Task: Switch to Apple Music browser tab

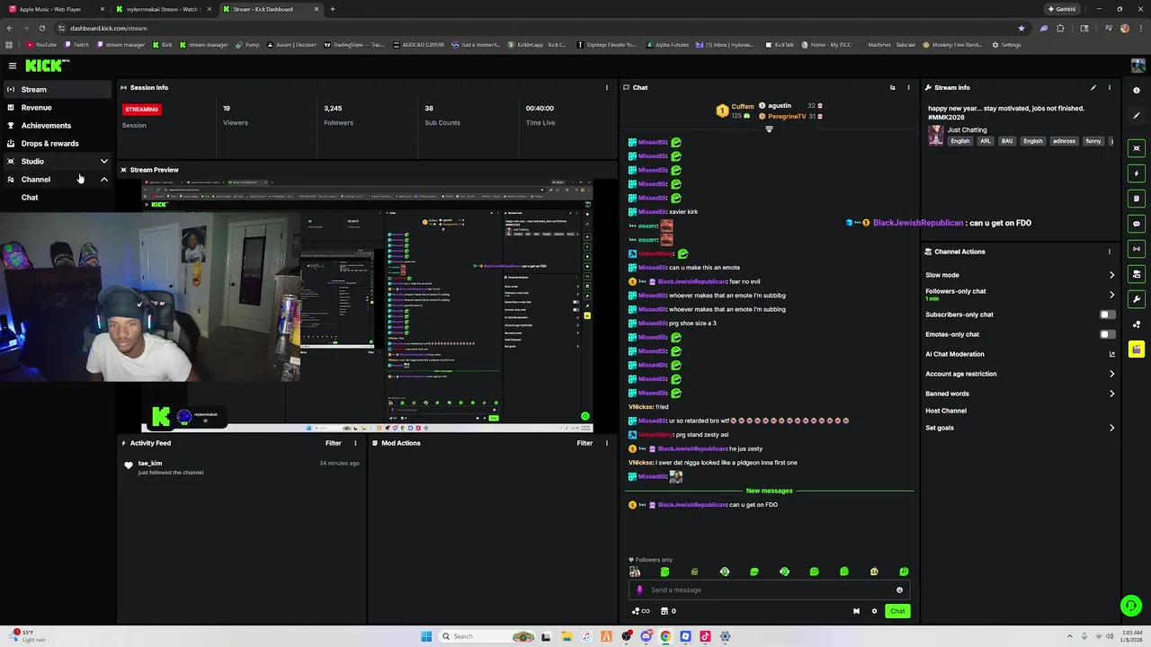Action: click(x=54, y=9)
